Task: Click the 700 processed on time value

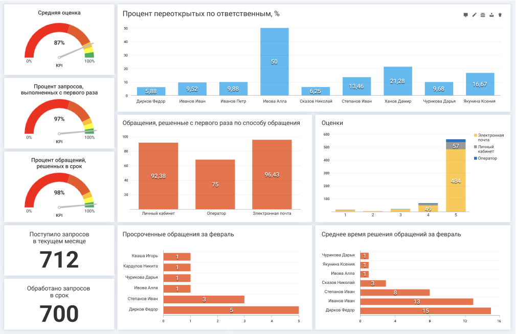Action: coord(59,314)
